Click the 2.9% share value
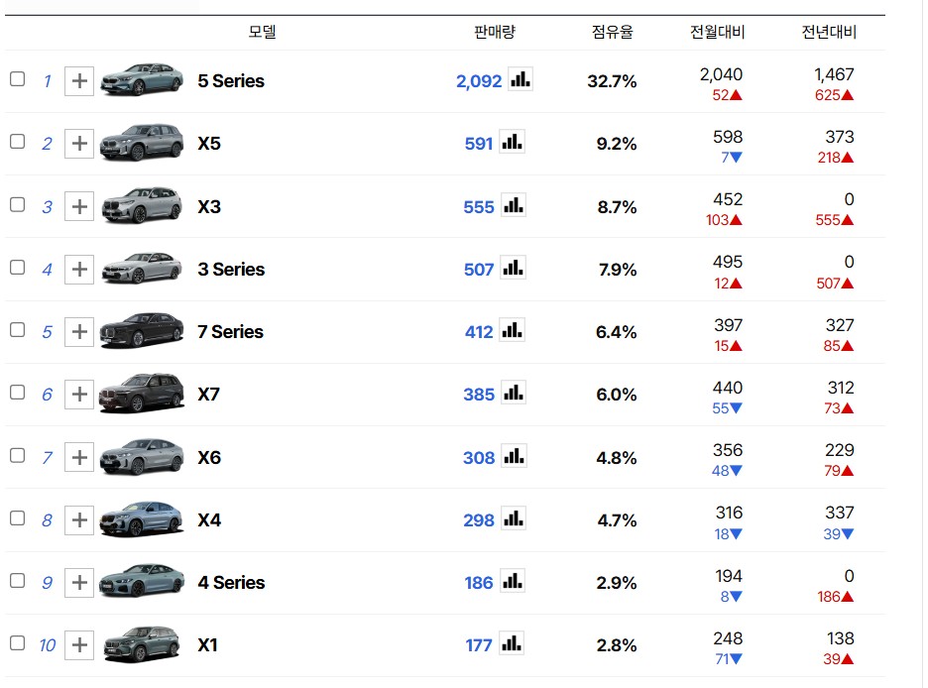This screenshot has width=928, height=688. 617,583
